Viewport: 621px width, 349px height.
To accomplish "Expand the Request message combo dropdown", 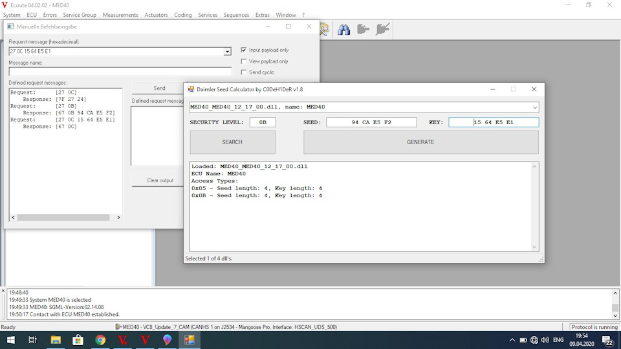I will [x=227, y=52].
